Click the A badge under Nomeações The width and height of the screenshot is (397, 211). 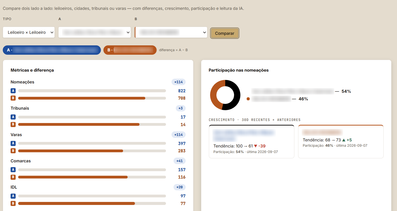13,91
